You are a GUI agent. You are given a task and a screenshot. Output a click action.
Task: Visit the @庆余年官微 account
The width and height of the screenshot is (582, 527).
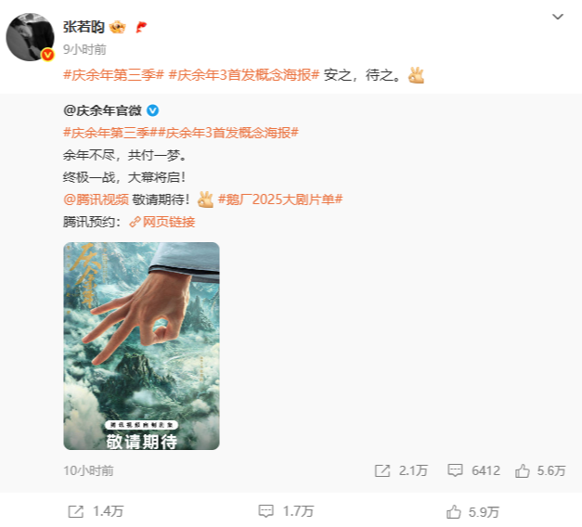[x=103, y=110]
